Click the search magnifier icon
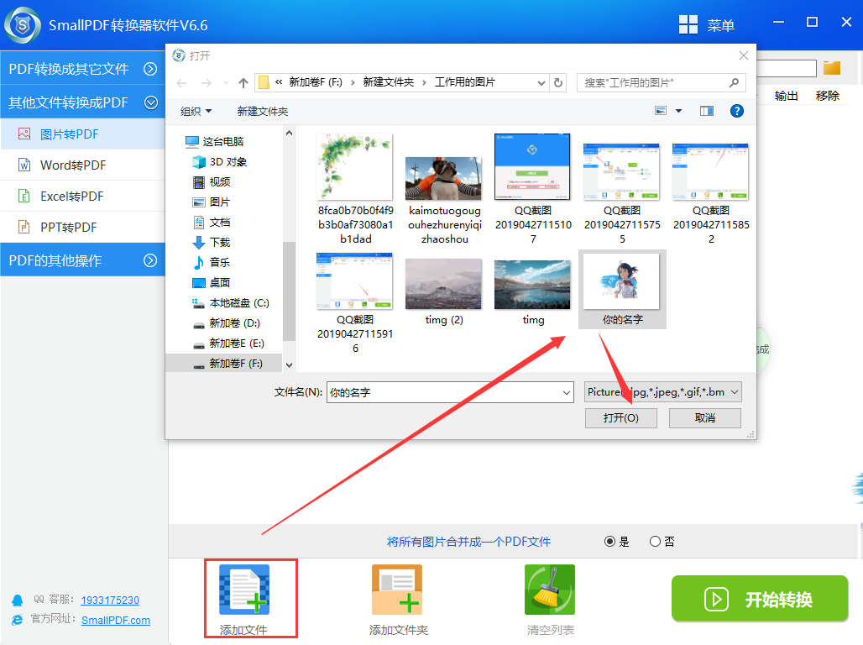Image resolution: width=863 pixels, height=645 pixels. tap(734, 82)
